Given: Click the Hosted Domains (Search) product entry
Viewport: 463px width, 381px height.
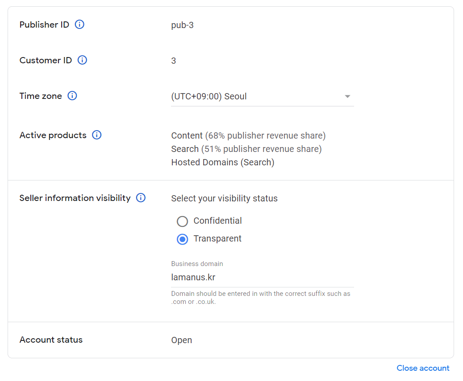Looking at the screenshot, I should coord(222,162).
